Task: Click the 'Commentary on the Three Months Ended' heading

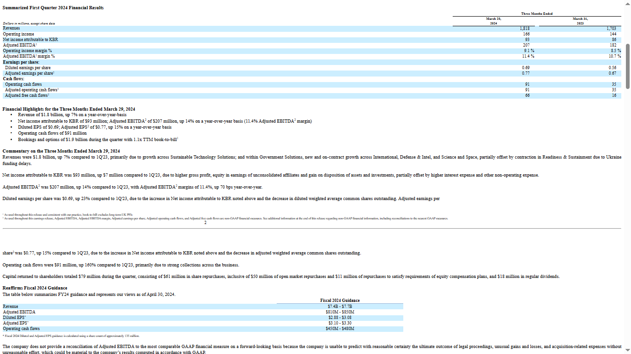Action: pos(61,151)
